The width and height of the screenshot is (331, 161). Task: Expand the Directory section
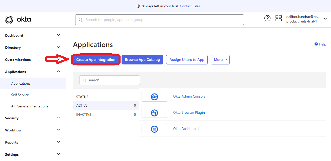(x=59, y=47)
